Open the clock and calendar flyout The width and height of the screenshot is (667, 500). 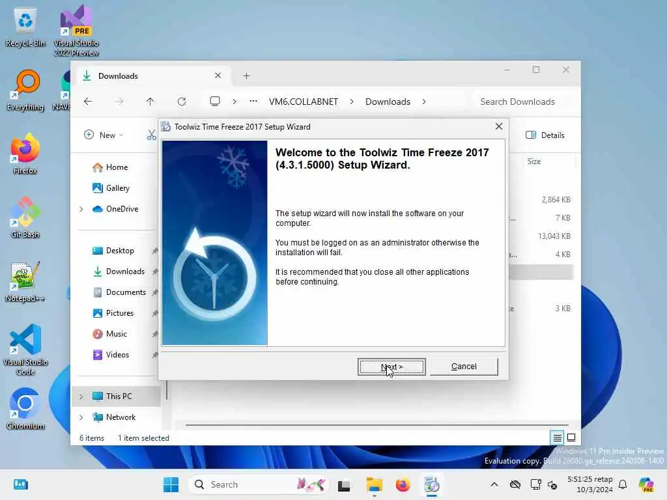point(590,484)
